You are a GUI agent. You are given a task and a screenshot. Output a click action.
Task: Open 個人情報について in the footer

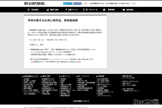point(81,101)
